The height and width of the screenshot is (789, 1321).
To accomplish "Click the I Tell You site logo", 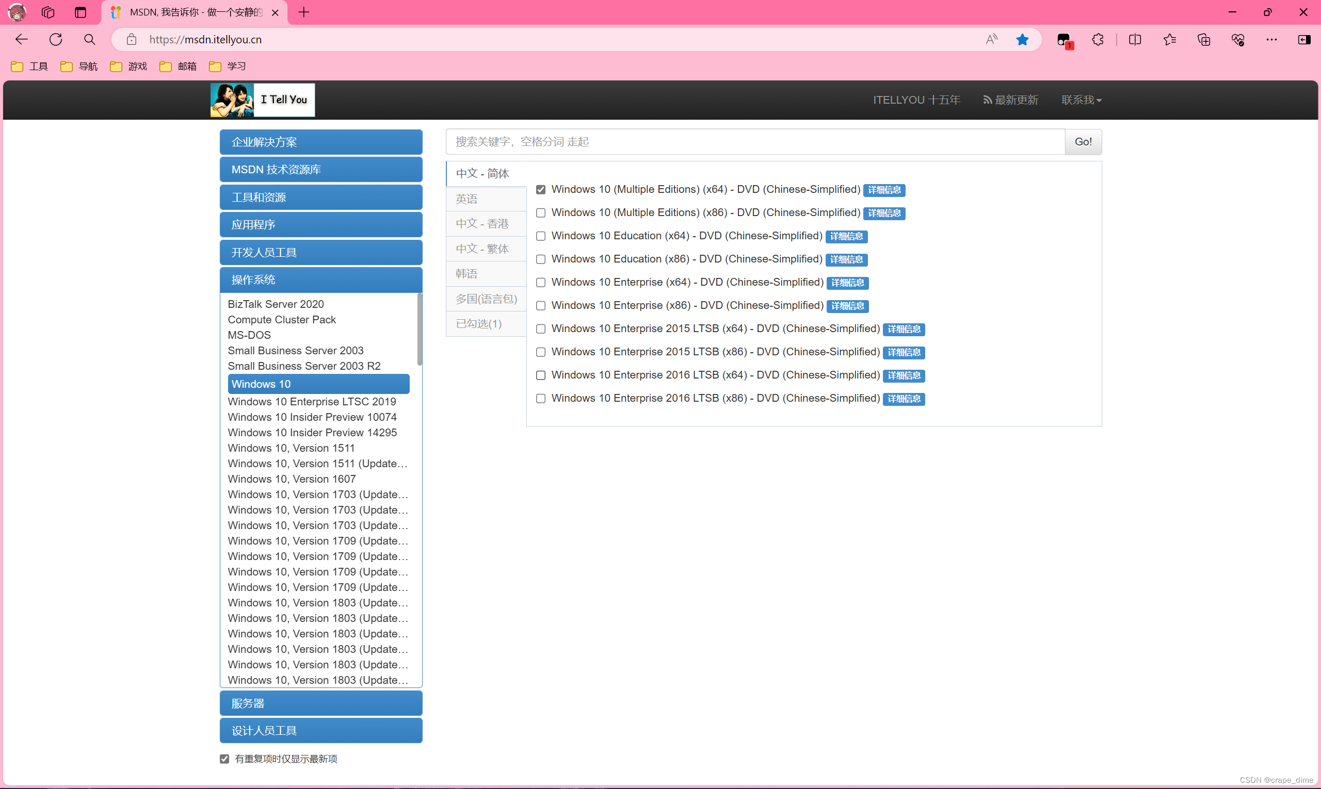I will [263, 100].
